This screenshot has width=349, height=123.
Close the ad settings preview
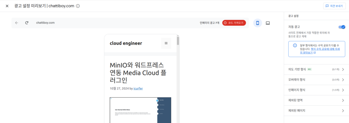point(7,6)
